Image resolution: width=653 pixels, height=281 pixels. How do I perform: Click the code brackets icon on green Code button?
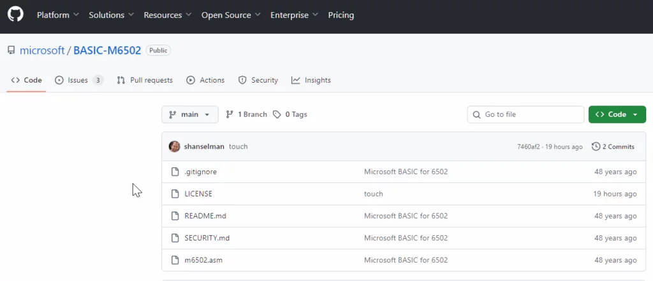pos(599,114)
